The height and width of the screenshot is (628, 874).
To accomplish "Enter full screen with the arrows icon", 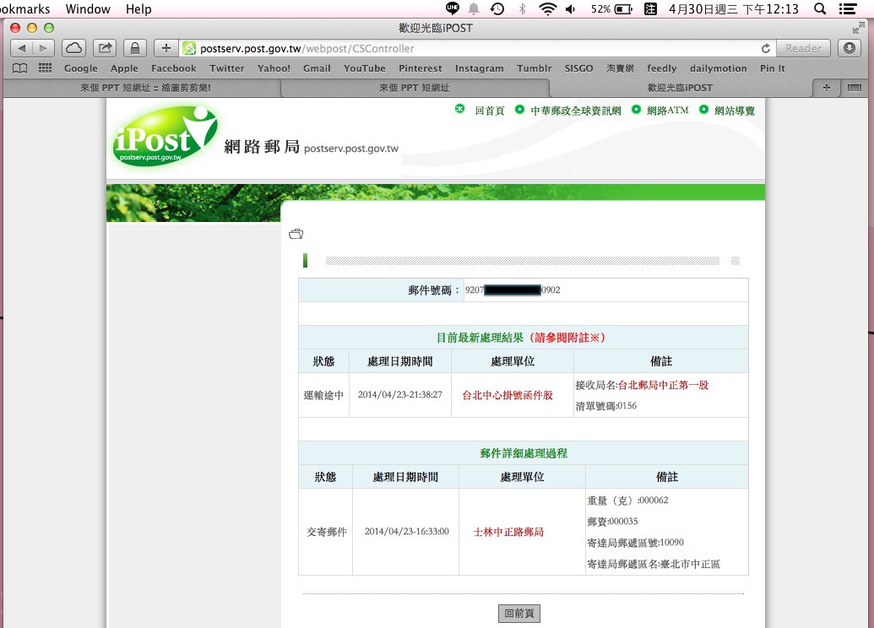I will 859,28.
